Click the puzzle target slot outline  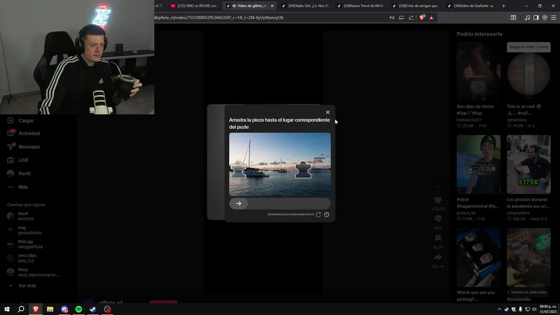pyautogui.click(x=303, y=170)
